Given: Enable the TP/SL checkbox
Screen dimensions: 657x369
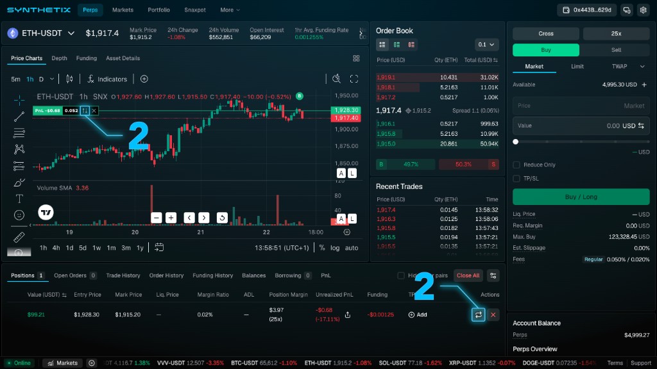Looking at the screenshot, I should coord(516,179).
